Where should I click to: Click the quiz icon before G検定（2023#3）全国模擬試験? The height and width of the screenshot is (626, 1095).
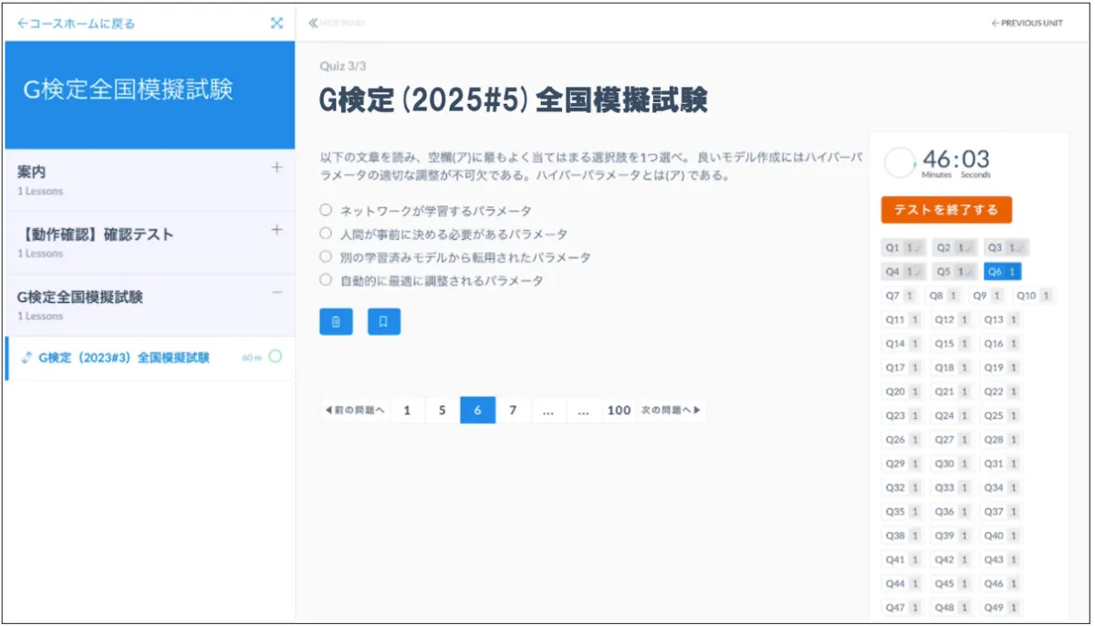[x=26, y=358]
